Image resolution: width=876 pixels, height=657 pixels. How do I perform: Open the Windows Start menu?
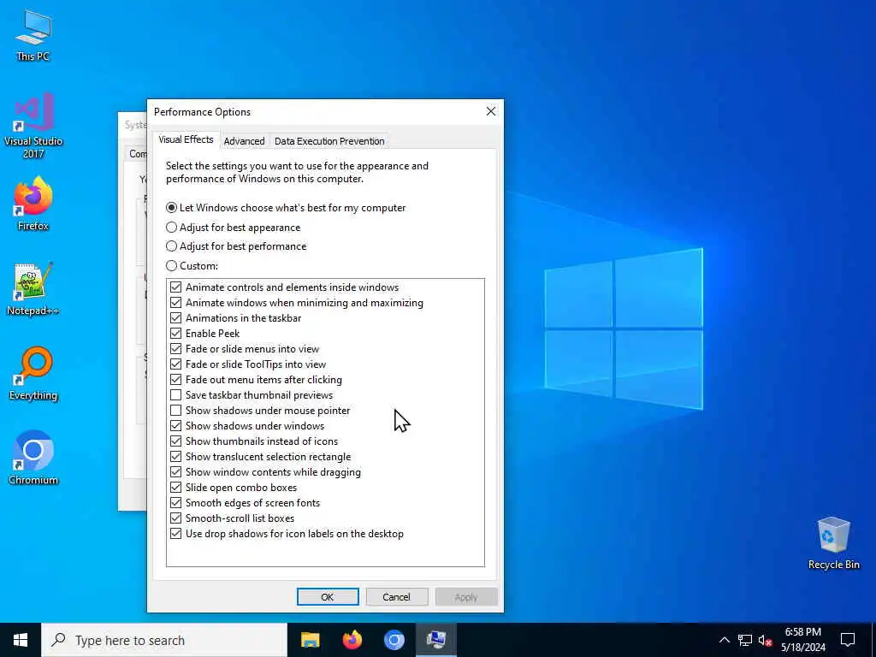coord(21,640)
